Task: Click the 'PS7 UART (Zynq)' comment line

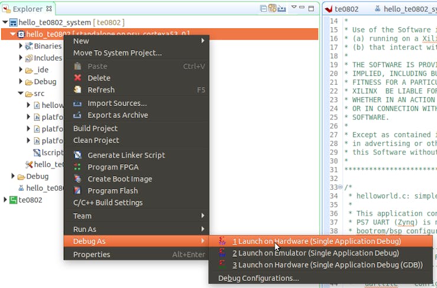Action: tap(392, 222)
